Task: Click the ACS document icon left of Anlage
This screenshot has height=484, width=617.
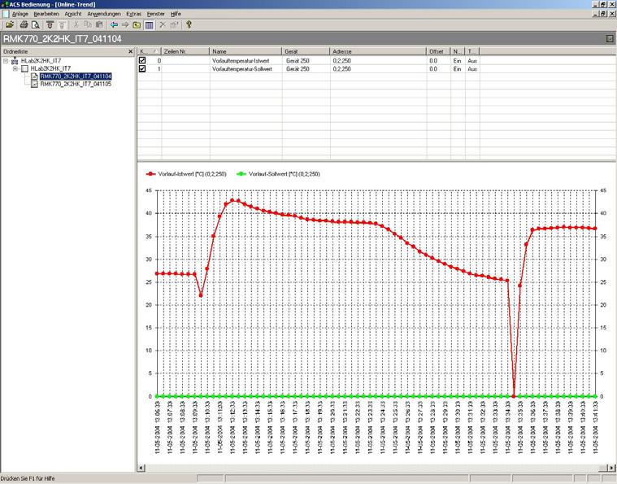Action: pos(5,14)
